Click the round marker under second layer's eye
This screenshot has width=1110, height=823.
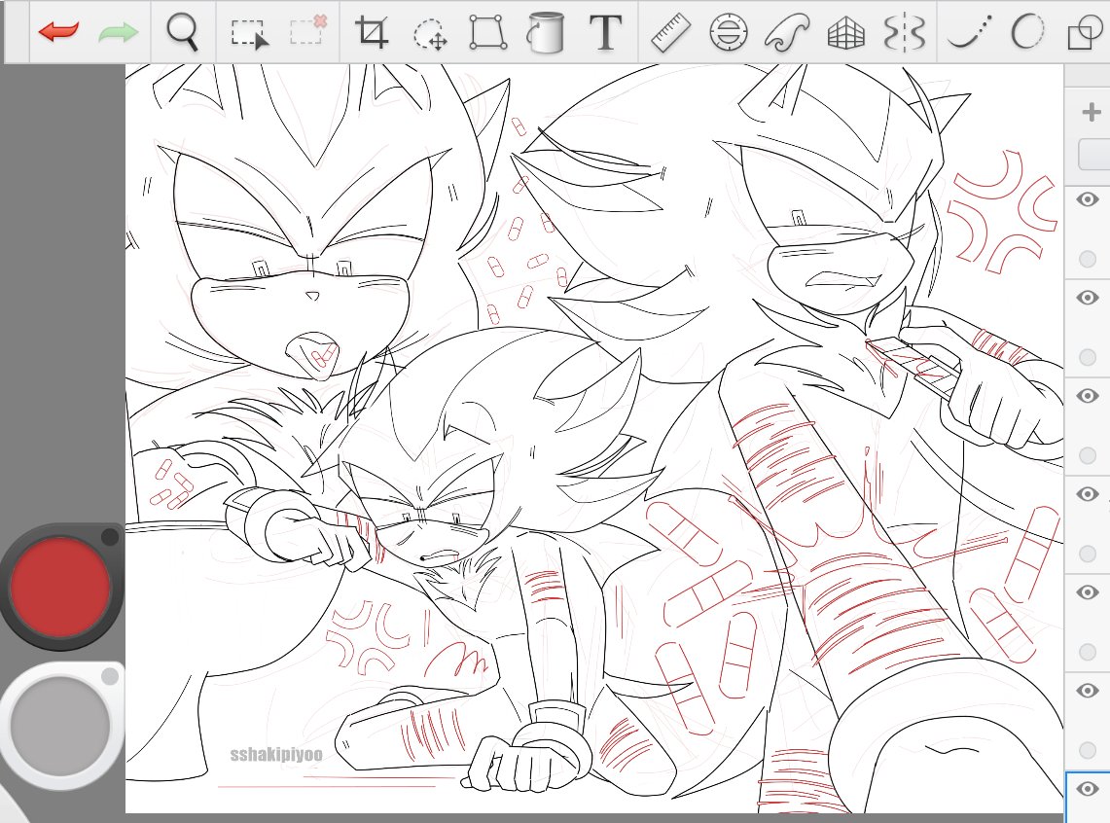[1088, 357]
